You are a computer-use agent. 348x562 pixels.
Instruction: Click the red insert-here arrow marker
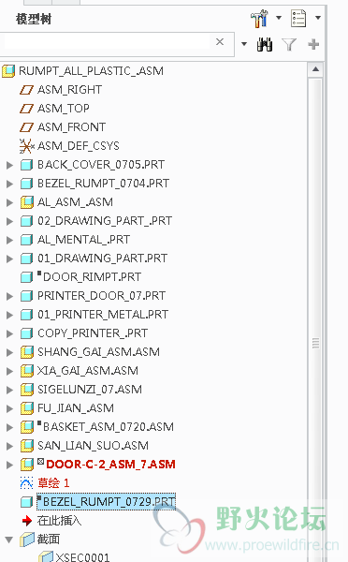click(x=27, y=521)
